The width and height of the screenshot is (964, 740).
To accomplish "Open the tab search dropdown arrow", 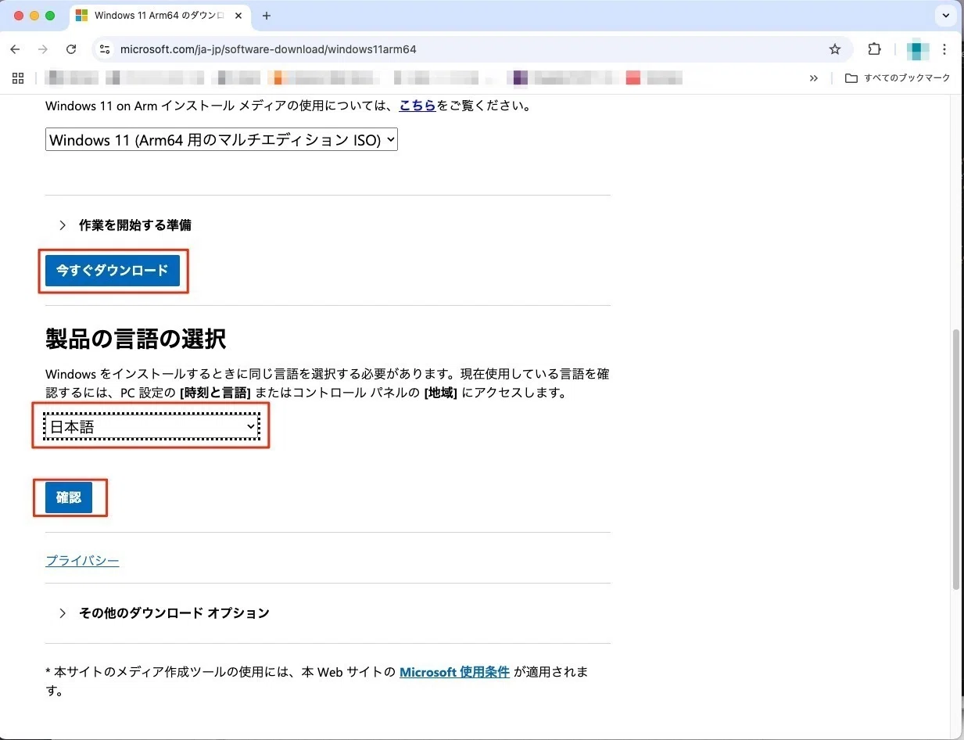I will pos(946,16).
